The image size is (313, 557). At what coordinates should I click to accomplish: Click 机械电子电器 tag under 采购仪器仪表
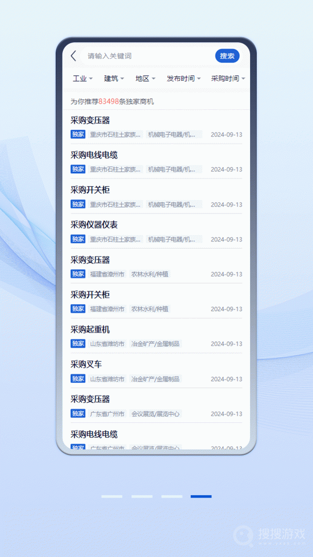click(174, 239)
